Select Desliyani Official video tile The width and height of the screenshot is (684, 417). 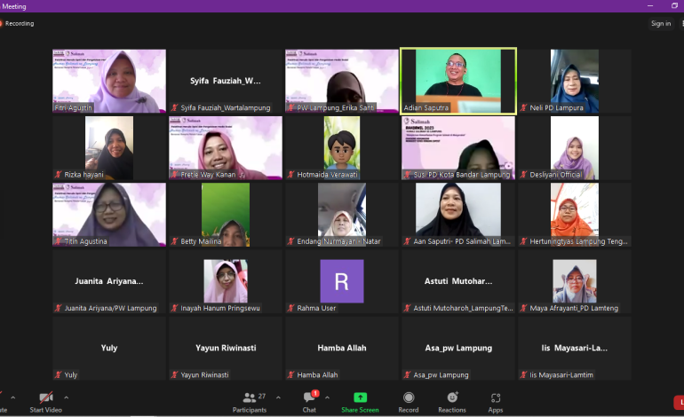click(575, 147)
